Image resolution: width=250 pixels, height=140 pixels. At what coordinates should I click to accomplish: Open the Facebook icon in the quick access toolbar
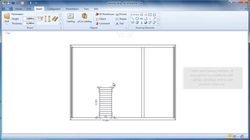[x=30, y=3]
